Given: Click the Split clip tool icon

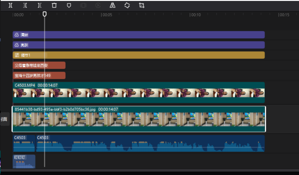Looking at the screenshot, I should tap(11, 5).
